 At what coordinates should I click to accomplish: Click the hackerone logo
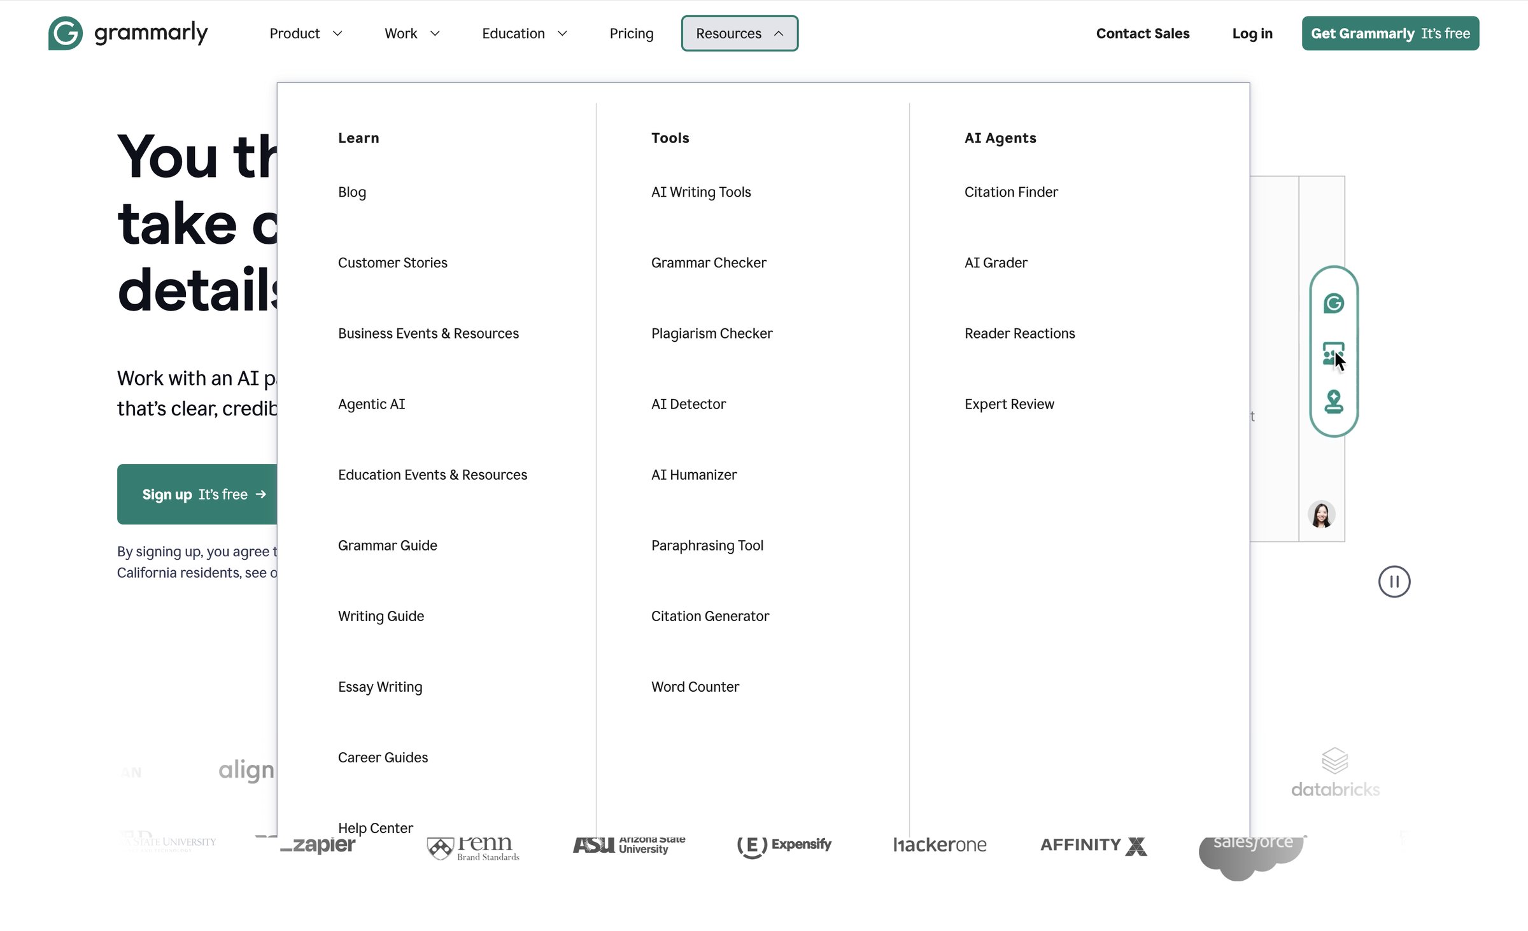(x=940, y=845)
